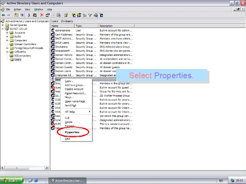
Task: Click the disabled Guest account icon
Action: click(x=53, y=87)
